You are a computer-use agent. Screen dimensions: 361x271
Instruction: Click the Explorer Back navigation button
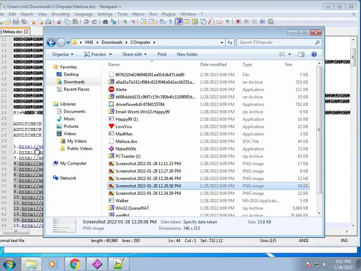pos(51,42)
